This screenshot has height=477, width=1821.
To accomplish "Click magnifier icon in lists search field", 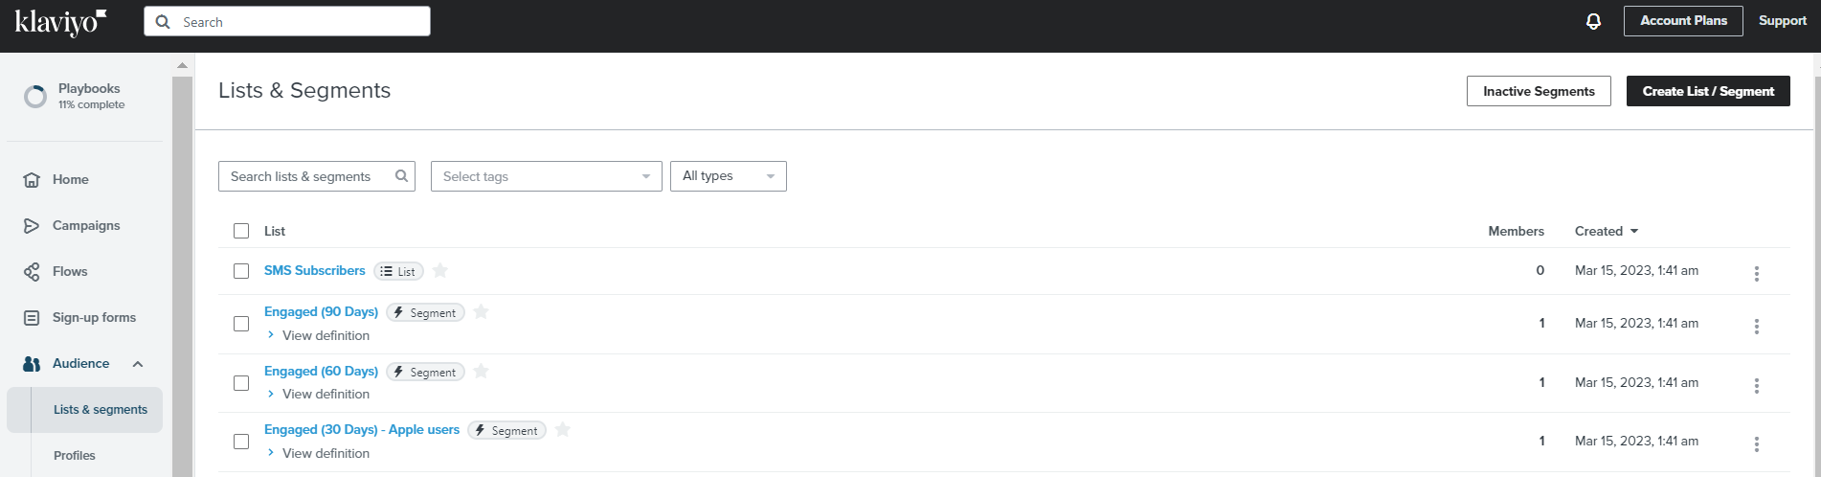I will tap(401, 176).
